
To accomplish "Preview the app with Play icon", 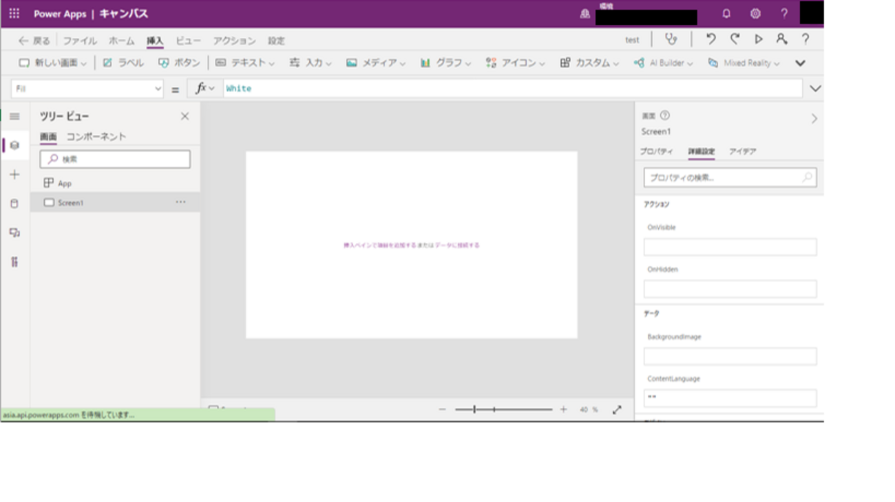I will 758,40.
